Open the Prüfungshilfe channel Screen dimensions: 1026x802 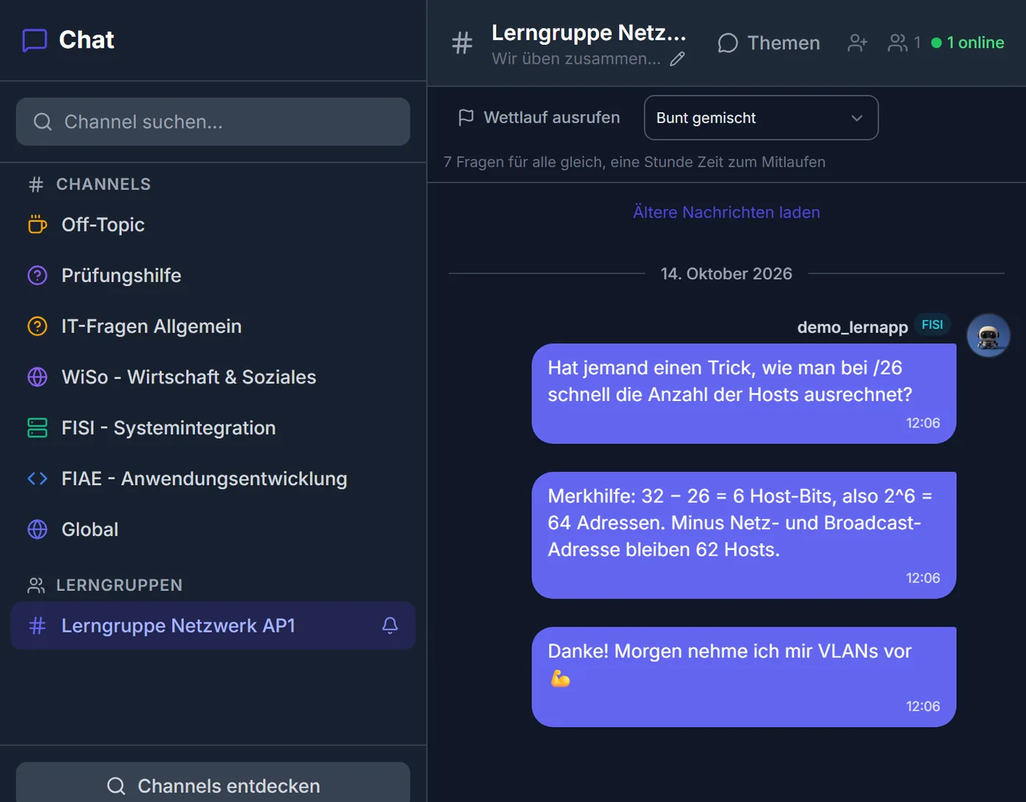point(213,276)
